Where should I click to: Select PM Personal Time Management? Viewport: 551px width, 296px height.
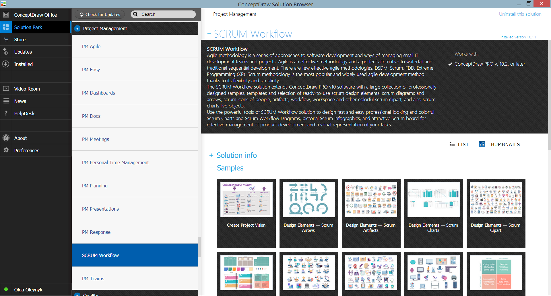135,162
